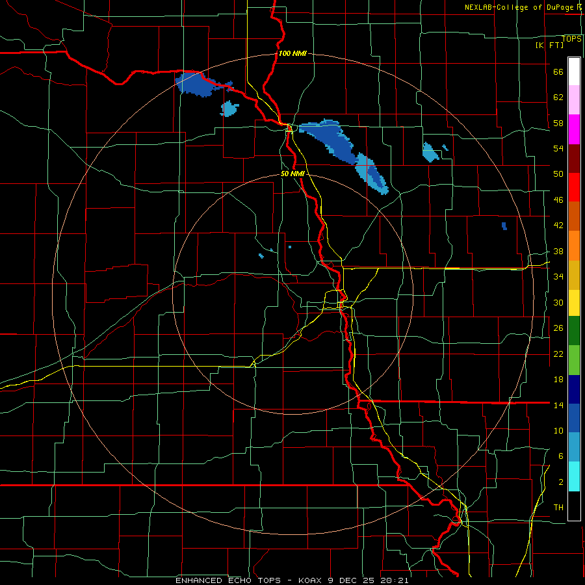Click the "20:21" timestamp text
The image size is (585, 585).
(395, 580)
